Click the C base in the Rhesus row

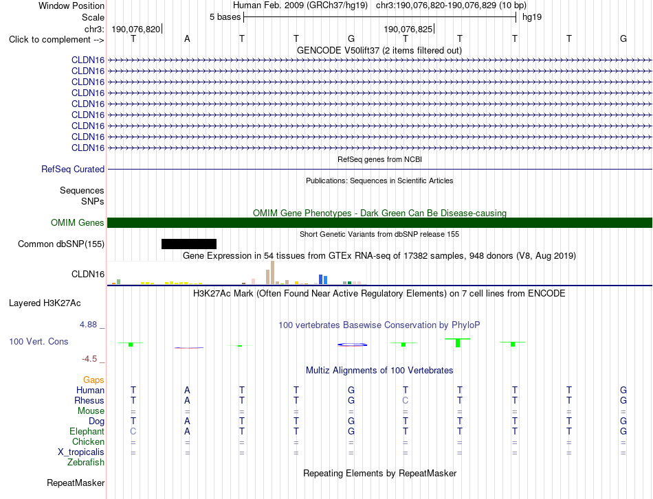[406, 400]
